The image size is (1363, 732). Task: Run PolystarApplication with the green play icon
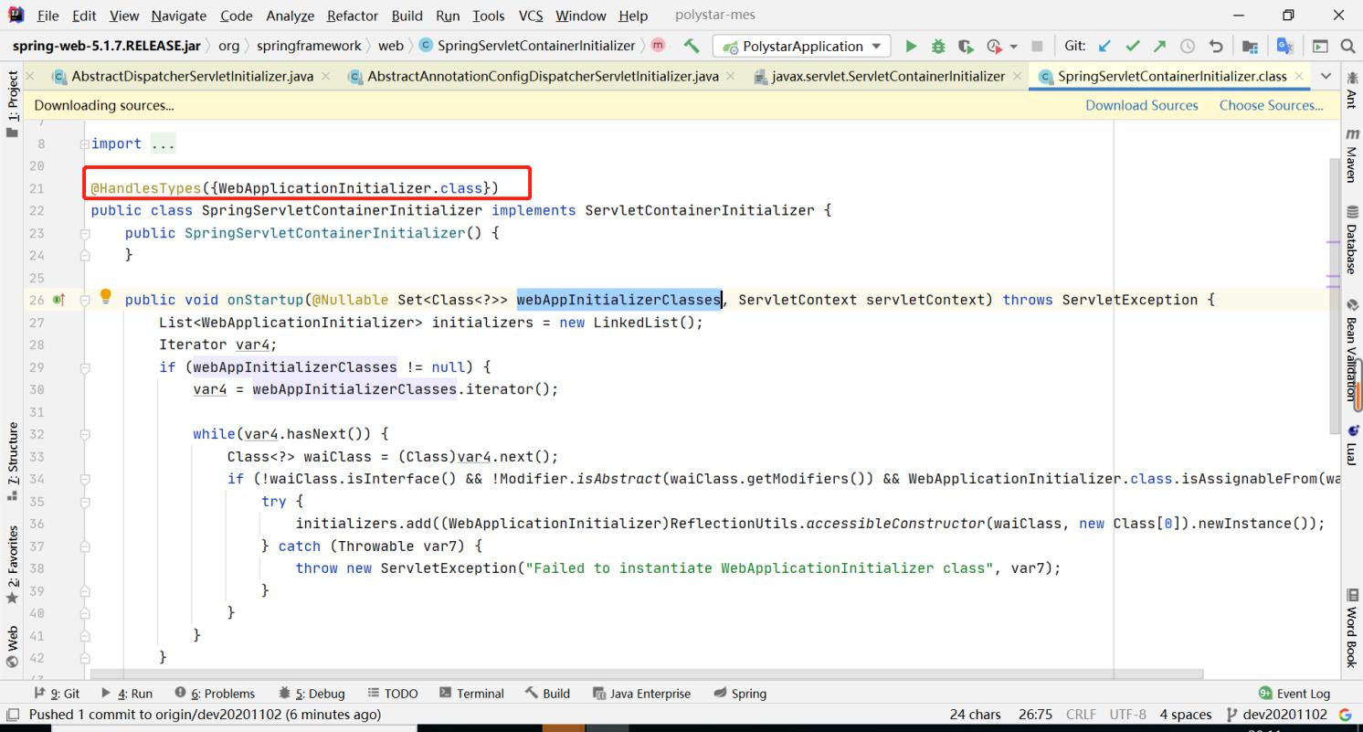coord(911,46)
